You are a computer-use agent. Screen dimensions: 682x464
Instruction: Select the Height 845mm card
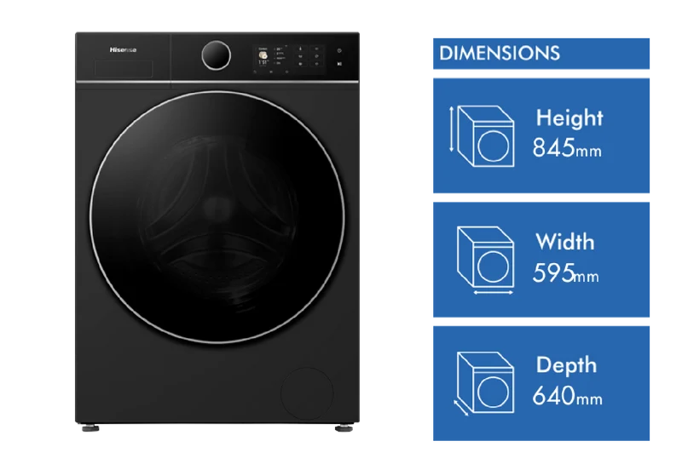pyautogui.click(x=541, y=135)
